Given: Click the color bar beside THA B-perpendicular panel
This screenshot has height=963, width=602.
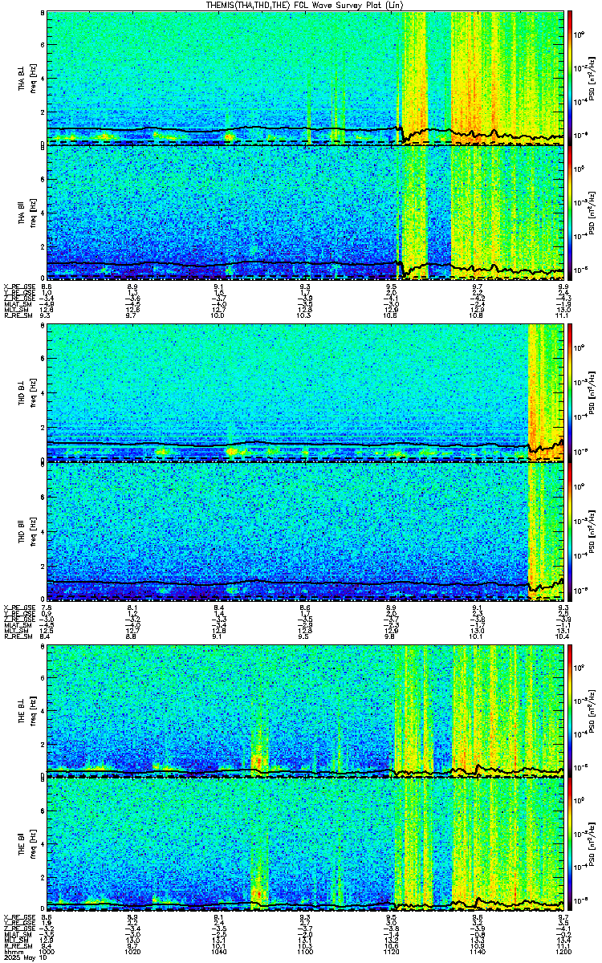Looking at the screenshot, I should 570,78.
